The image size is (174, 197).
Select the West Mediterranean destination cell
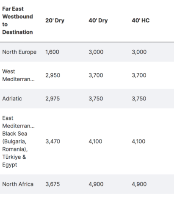coord(18,75)
